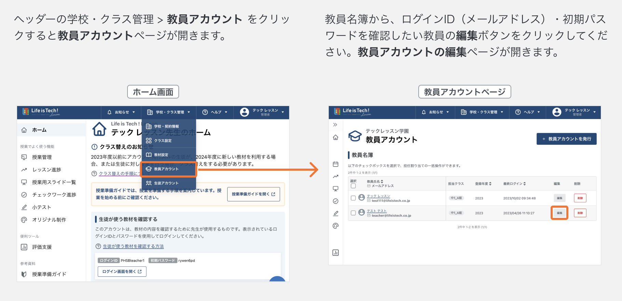Click bar chart icon in 教員アカウント page sidebar
Image resolution: width=622 pixels, height=301 pixels.
coord(336,253)
